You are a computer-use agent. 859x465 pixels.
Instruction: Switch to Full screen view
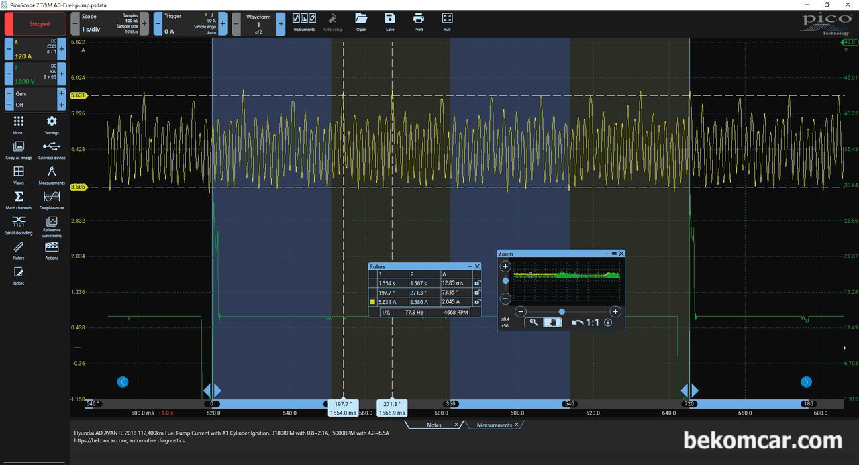pyautogui.click(x=448, y=22)
